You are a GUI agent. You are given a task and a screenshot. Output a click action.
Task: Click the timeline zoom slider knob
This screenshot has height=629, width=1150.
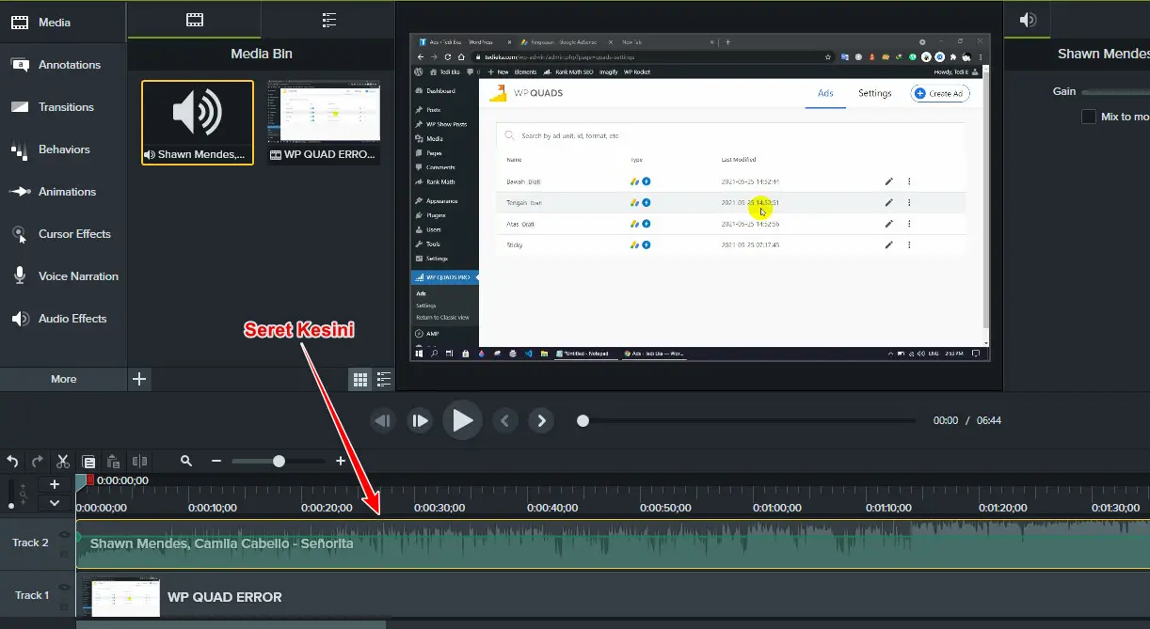[279, 461]
